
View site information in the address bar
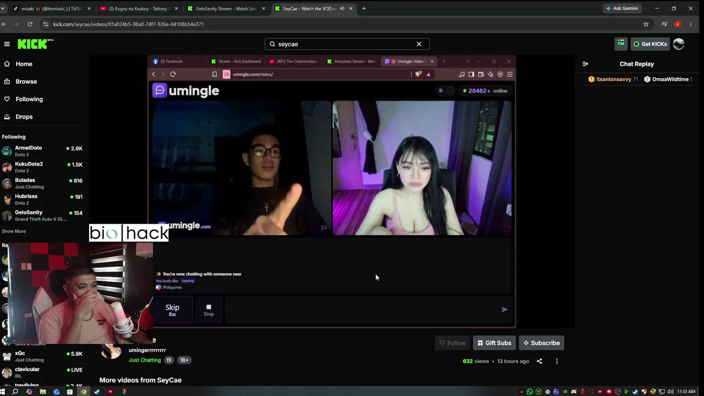click(x=46, y=24)
